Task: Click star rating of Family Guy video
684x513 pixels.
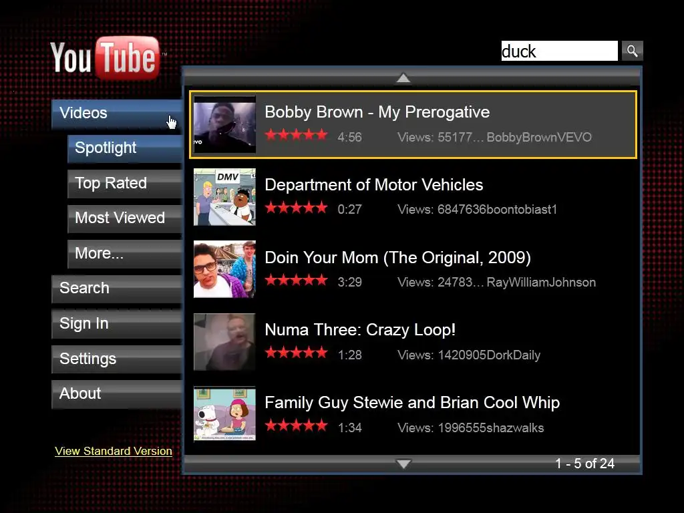Action: pos(296,425)
